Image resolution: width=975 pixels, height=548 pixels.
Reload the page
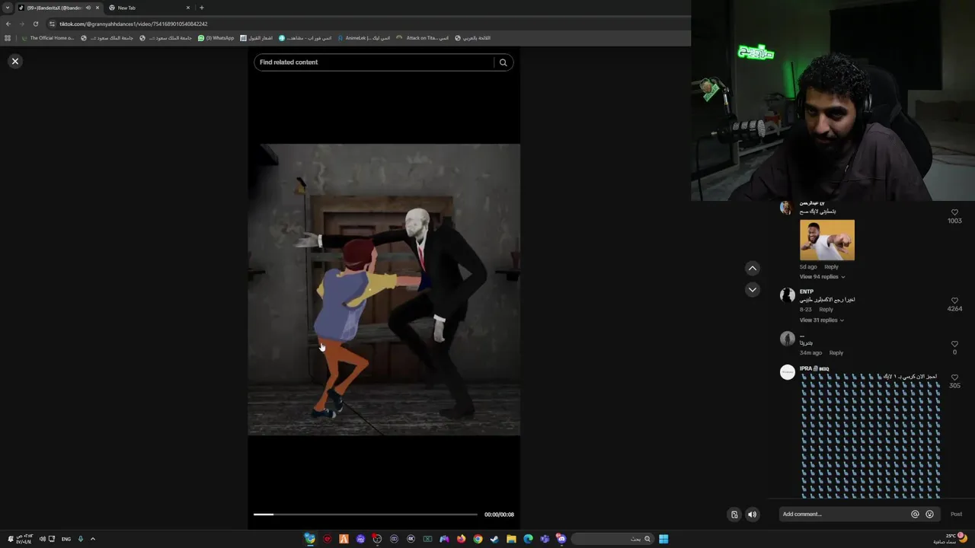pos(35,24)
